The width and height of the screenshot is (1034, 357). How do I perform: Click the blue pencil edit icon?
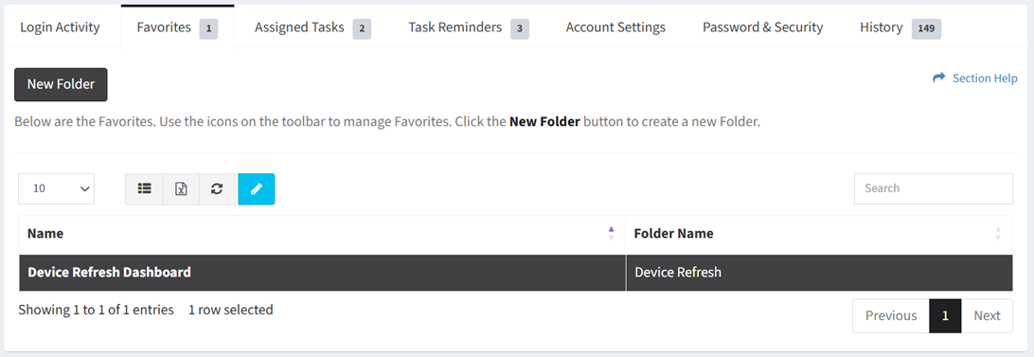coord(257,188)
